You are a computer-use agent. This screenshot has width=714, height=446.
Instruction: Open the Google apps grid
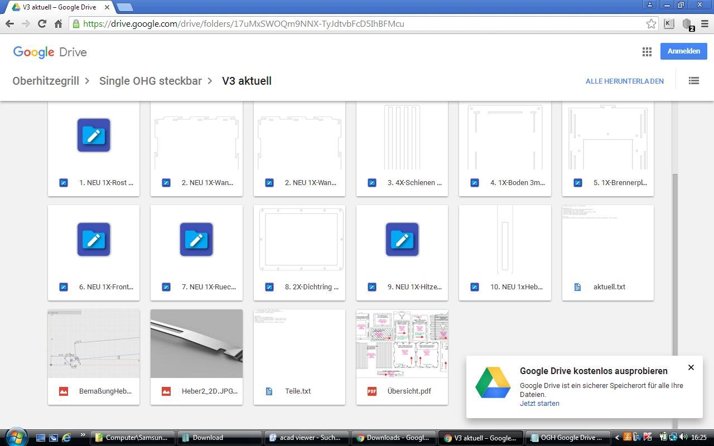coord(647,51)
